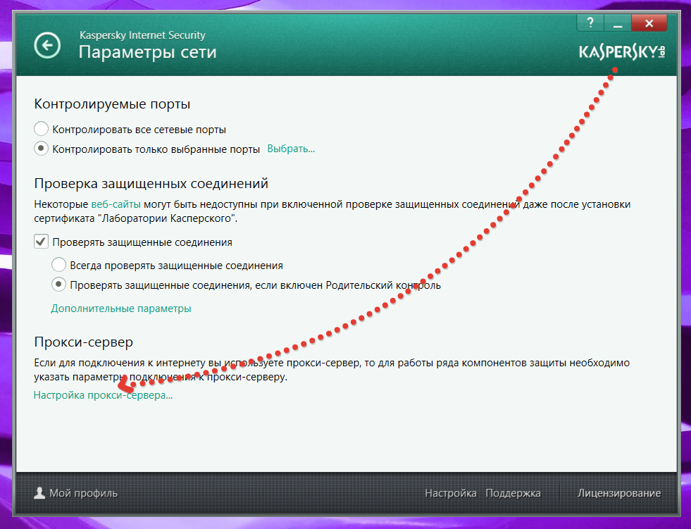Click the 'Прокси-сервер' heading

(83, 342)
